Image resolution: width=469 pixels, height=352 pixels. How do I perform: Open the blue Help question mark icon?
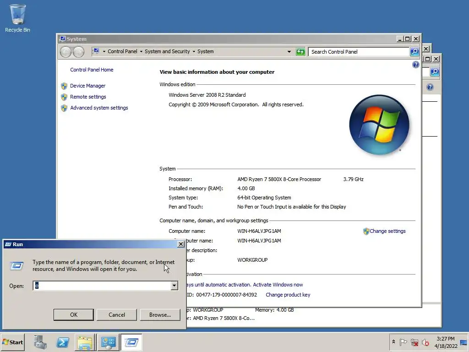coord(415,65)
